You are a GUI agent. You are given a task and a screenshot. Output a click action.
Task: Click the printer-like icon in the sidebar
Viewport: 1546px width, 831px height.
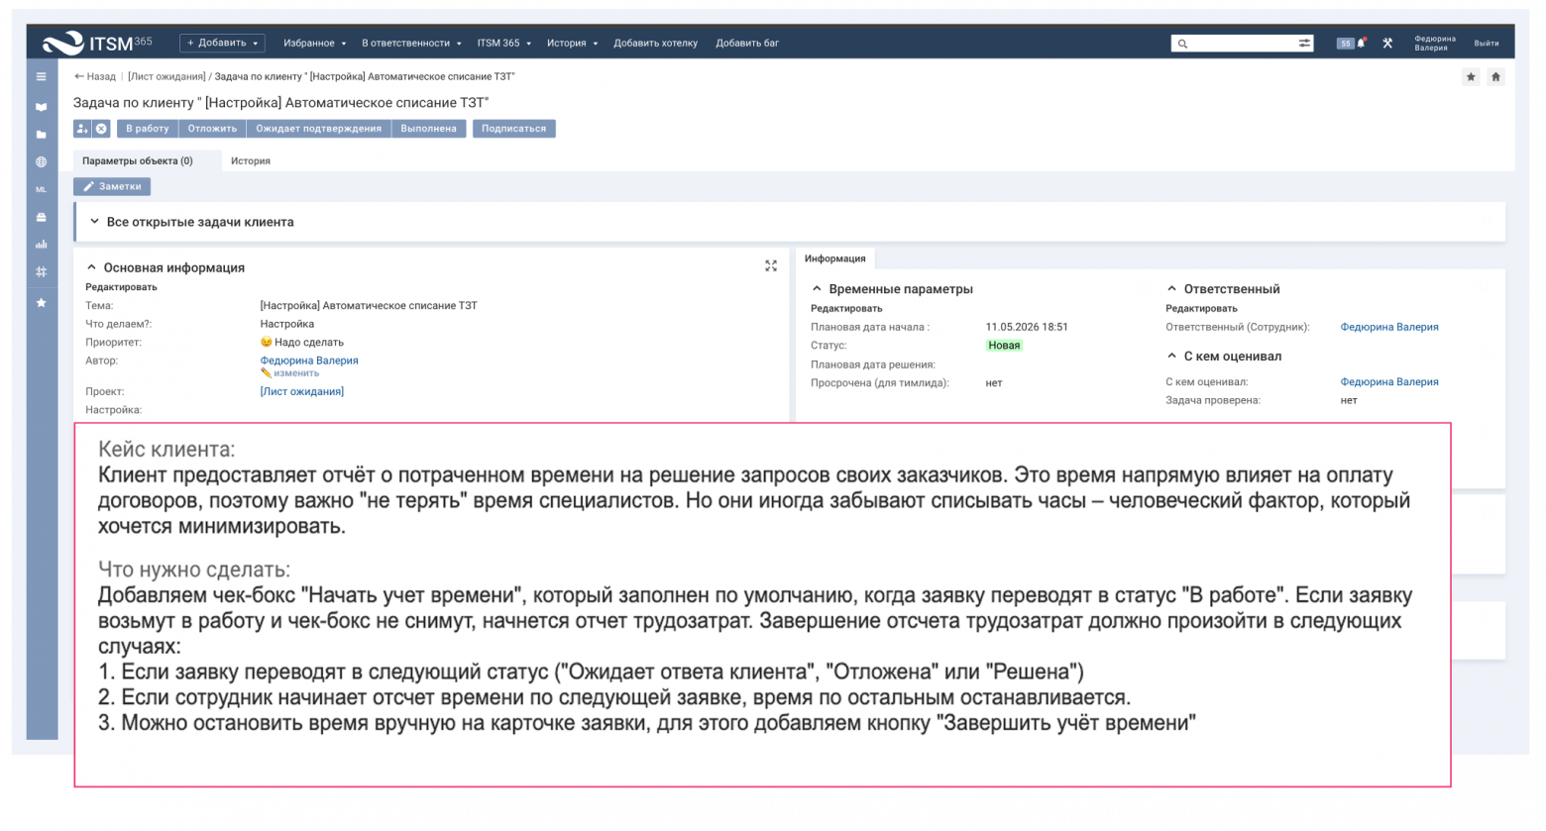tap(41, 217)
